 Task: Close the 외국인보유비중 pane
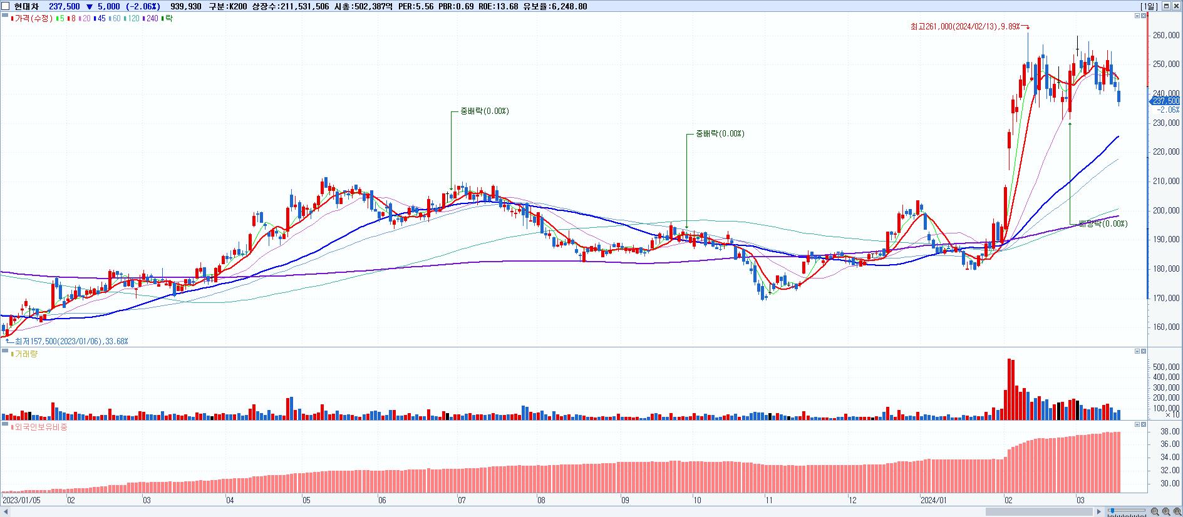pyautogui.click(x=1144, y=424)
